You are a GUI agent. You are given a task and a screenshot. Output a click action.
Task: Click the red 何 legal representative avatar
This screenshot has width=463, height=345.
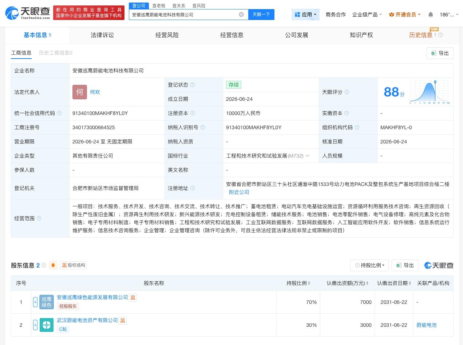[80, 92]
